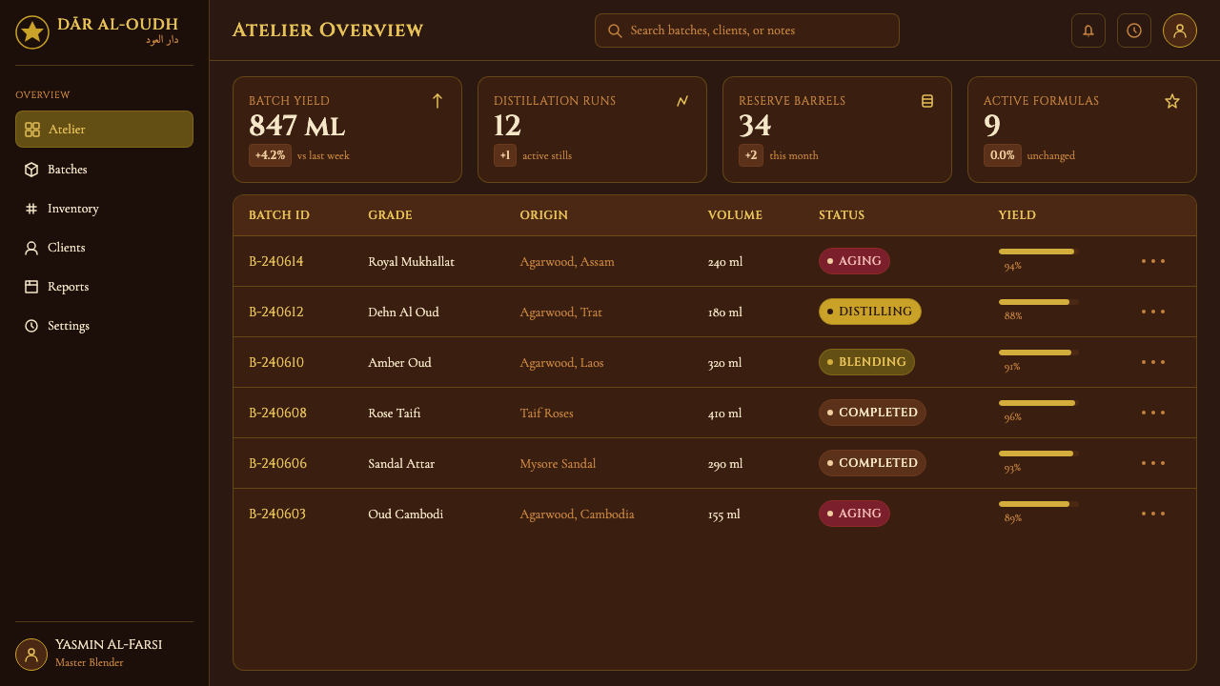
Task: Click the +4.2% change badge
Action: (x=270, y=155)
